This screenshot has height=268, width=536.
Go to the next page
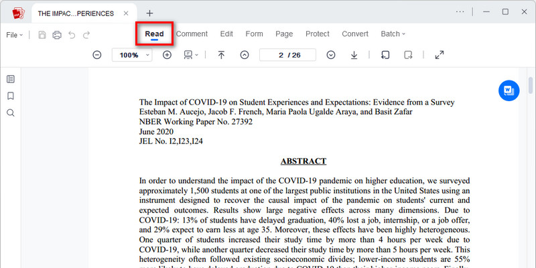tap(330, 55)
